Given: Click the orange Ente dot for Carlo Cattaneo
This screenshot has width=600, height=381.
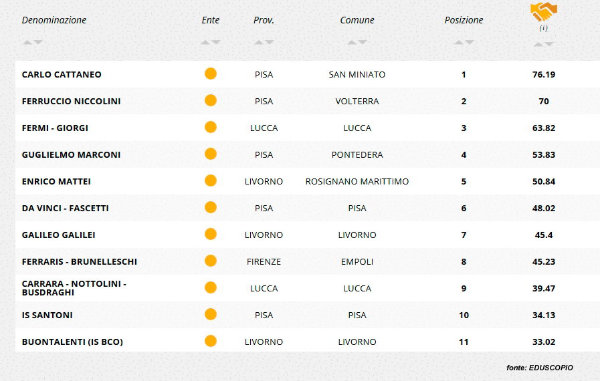Looking at the screenshot, I should [211, 74].
